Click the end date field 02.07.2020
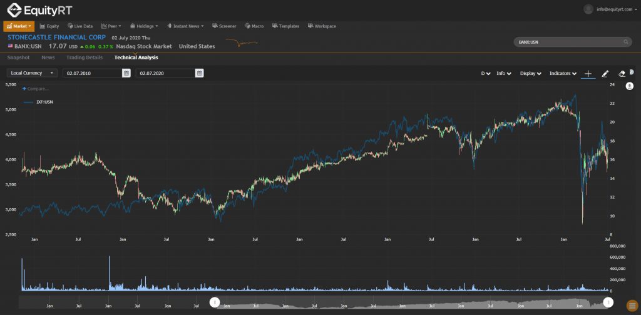Image resolution: width=641 pixels, height=315 pixels. tap(165, 73)
